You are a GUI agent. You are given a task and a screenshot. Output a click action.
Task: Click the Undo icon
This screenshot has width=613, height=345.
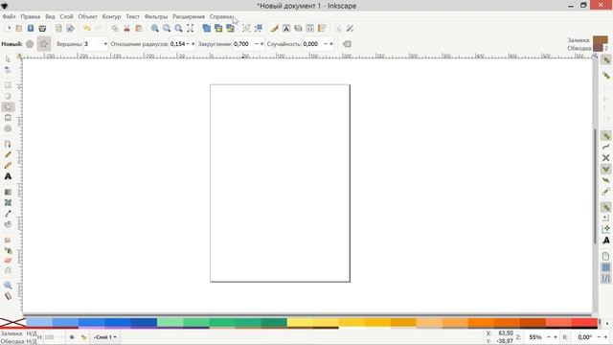87,28
